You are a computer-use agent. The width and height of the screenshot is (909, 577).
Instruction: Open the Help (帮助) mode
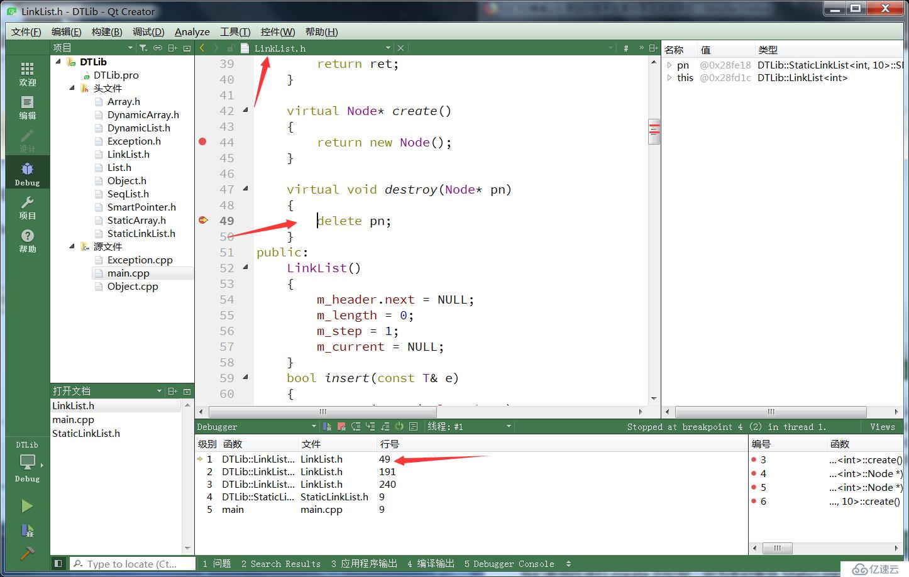[x=27, y=240]
